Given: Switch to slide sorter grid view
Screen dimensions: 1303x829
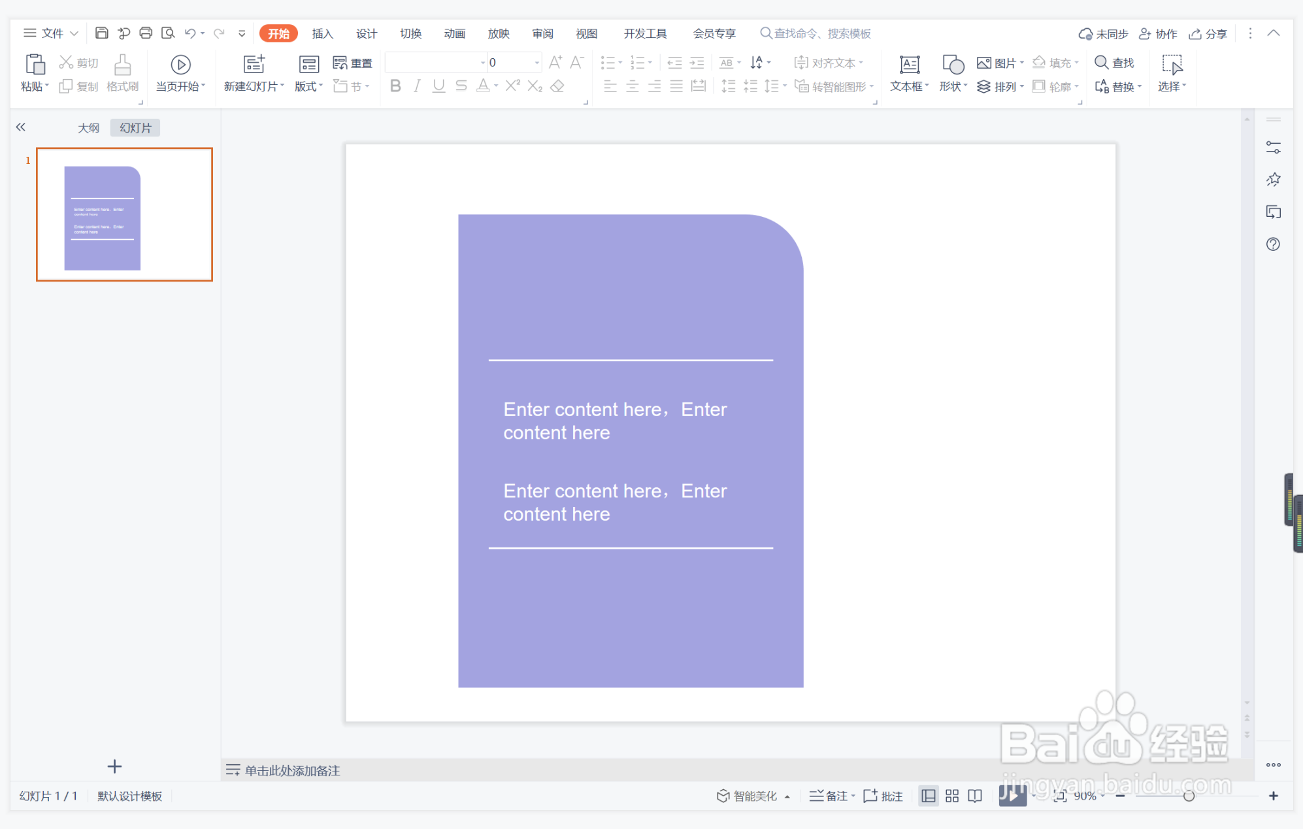Looking at the screenshot, I should click(952, 796).
